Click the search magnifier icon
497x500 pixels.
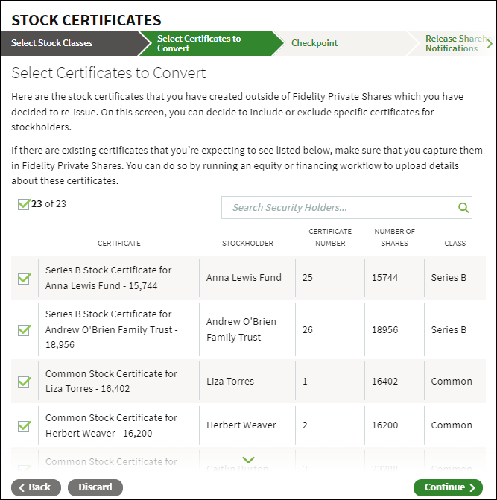pos(463,208)
